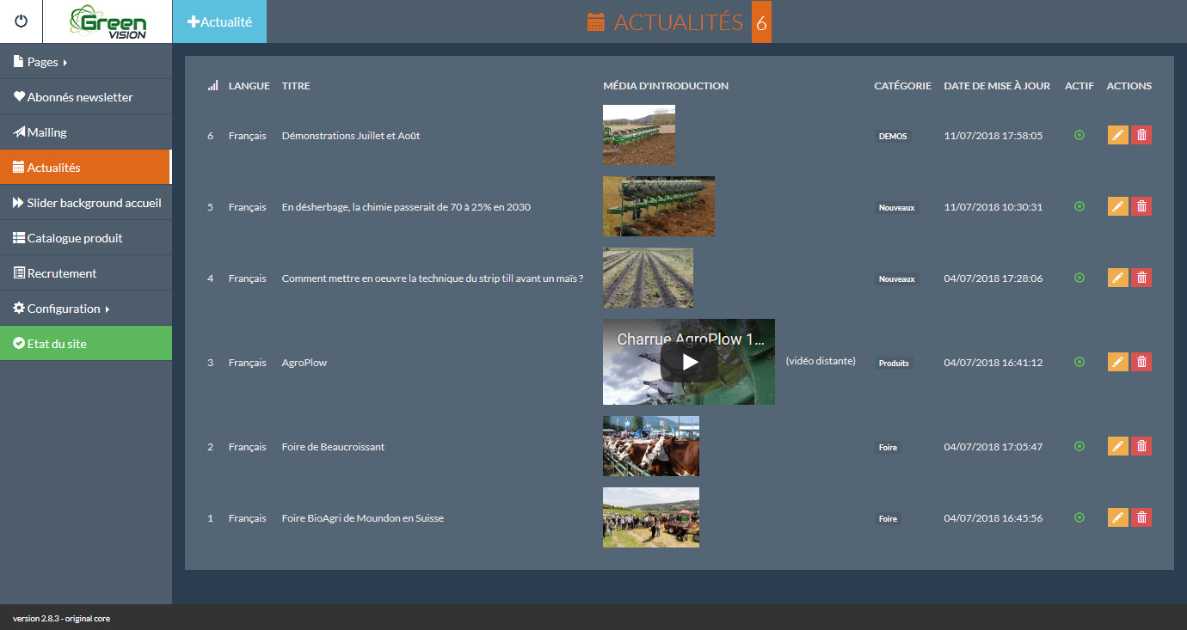Click Foire badge on Beaucroissant row
The image size is (1187, 630).
tap(888, 447)
